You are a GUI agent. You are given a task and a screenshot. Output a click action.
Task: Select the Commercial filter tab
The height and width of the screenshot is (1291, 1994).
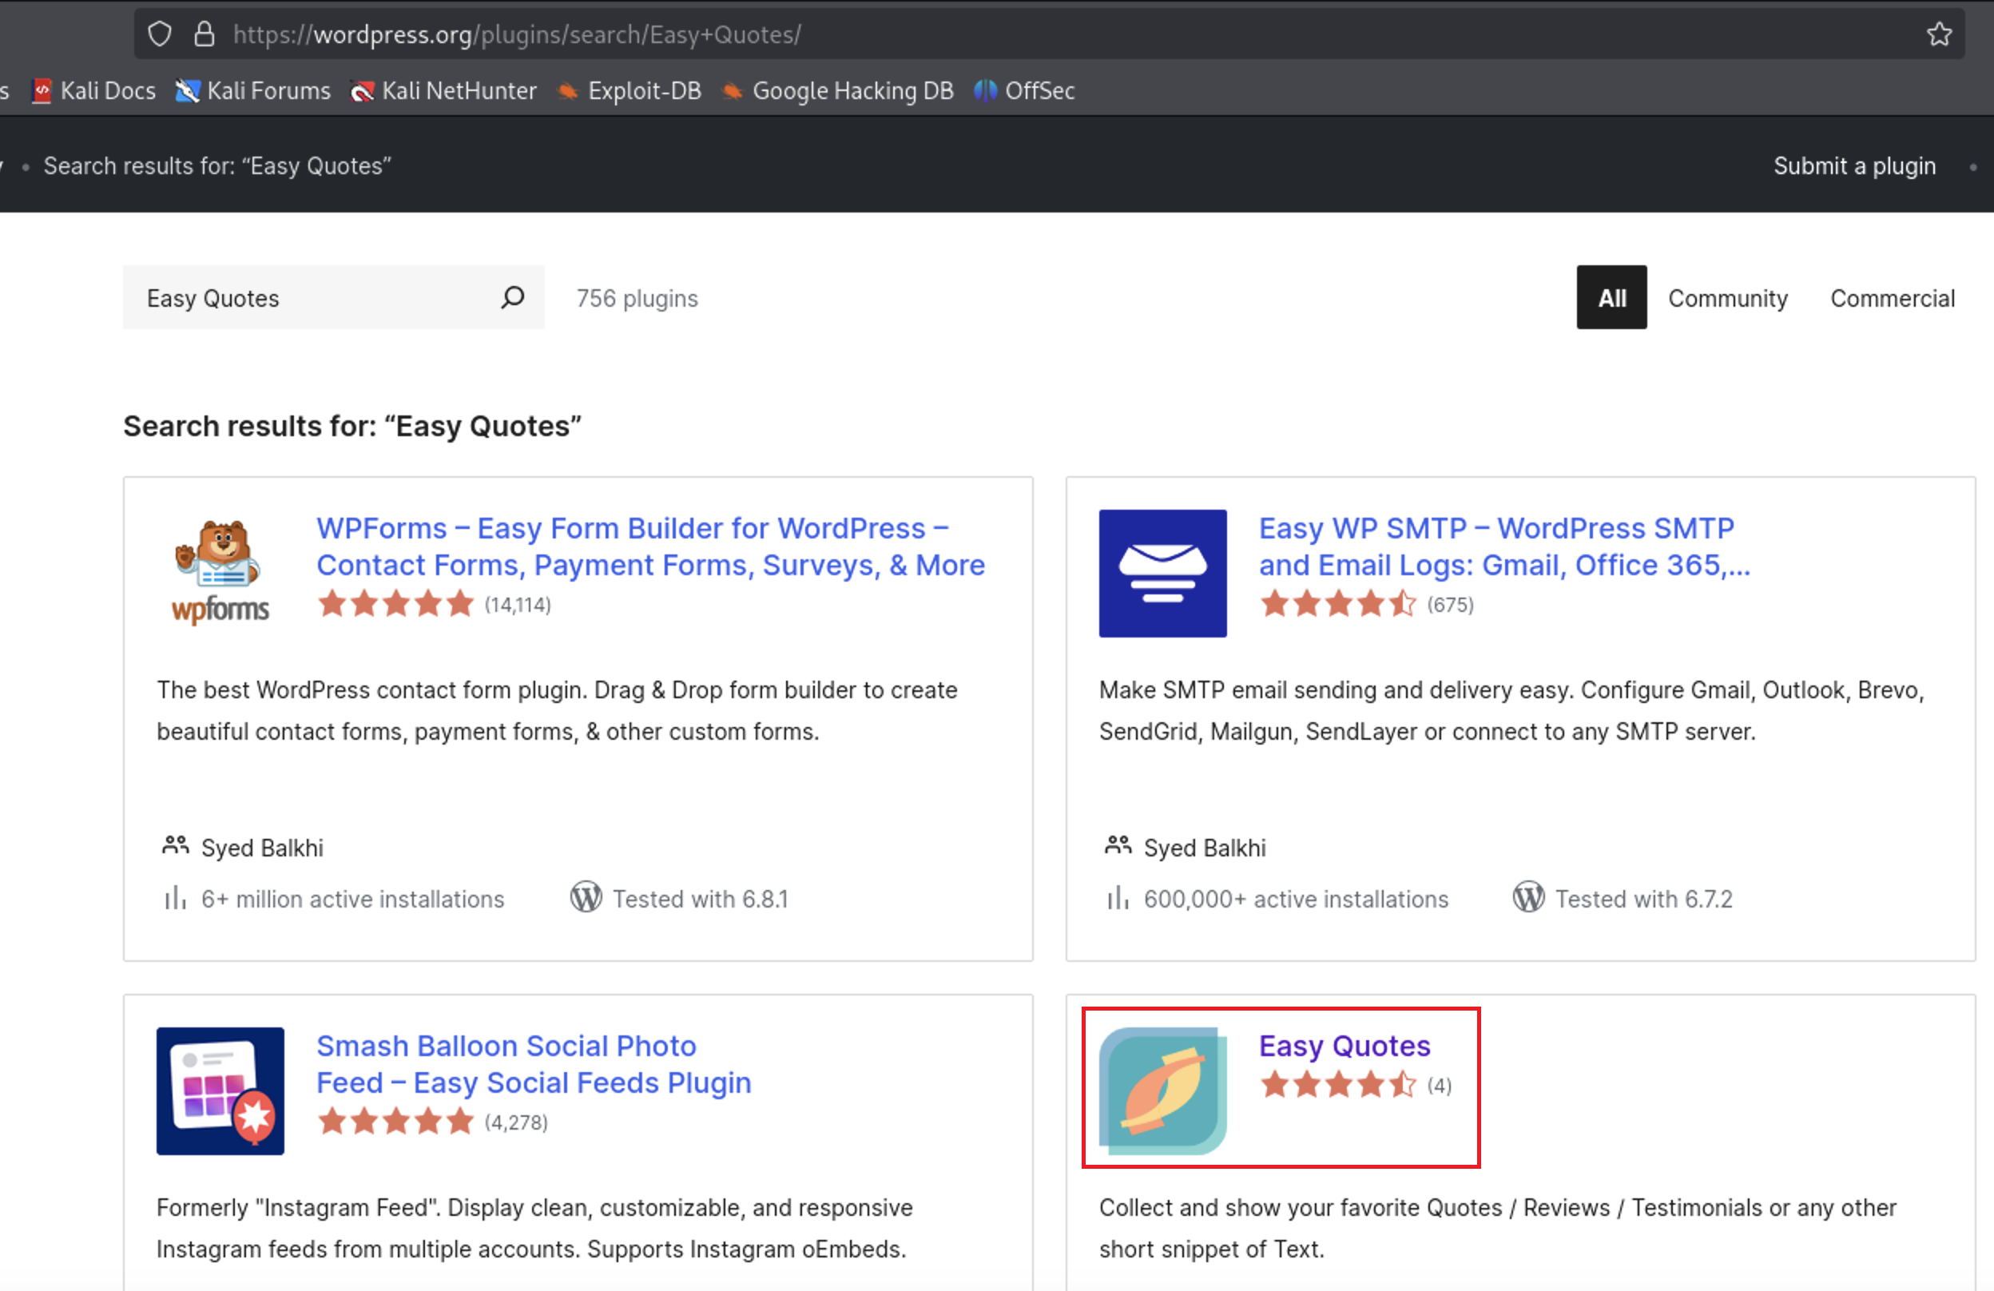tap(1892, 298)
